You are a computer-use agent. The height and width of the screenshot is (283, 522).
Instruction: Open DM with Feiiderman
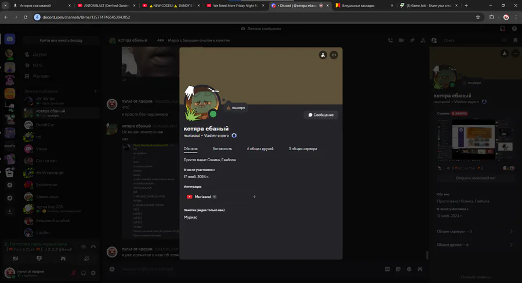point(61,185)
